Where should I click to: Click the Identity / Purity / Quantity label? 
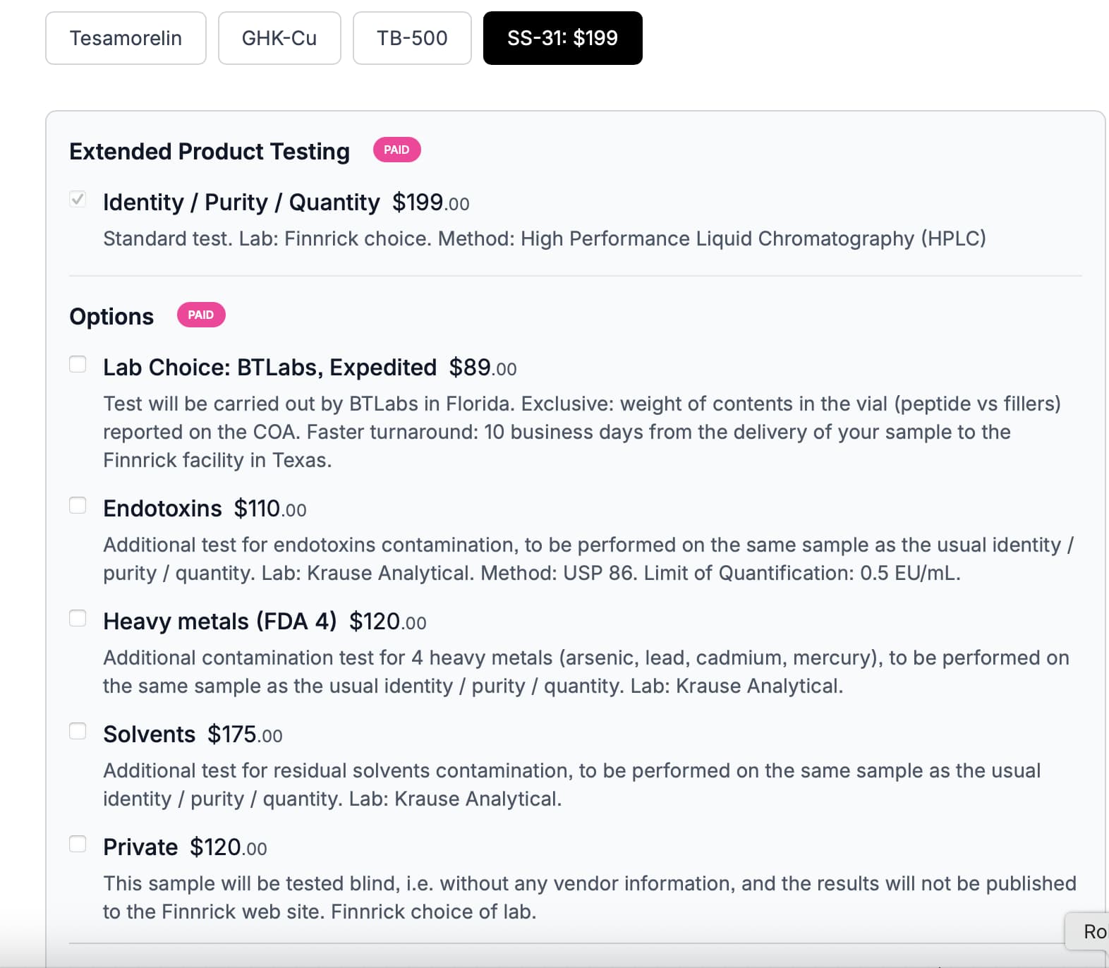coord(241,202)
